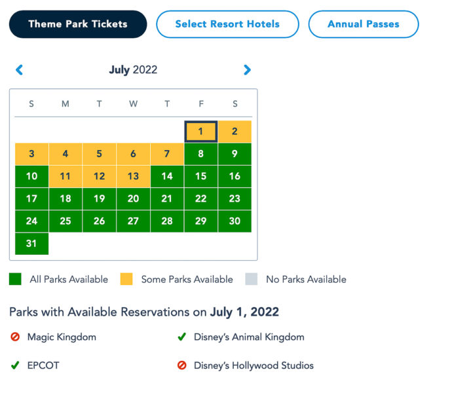Select July 30 on the calendar
473x393 pixels.
[235, 221]
